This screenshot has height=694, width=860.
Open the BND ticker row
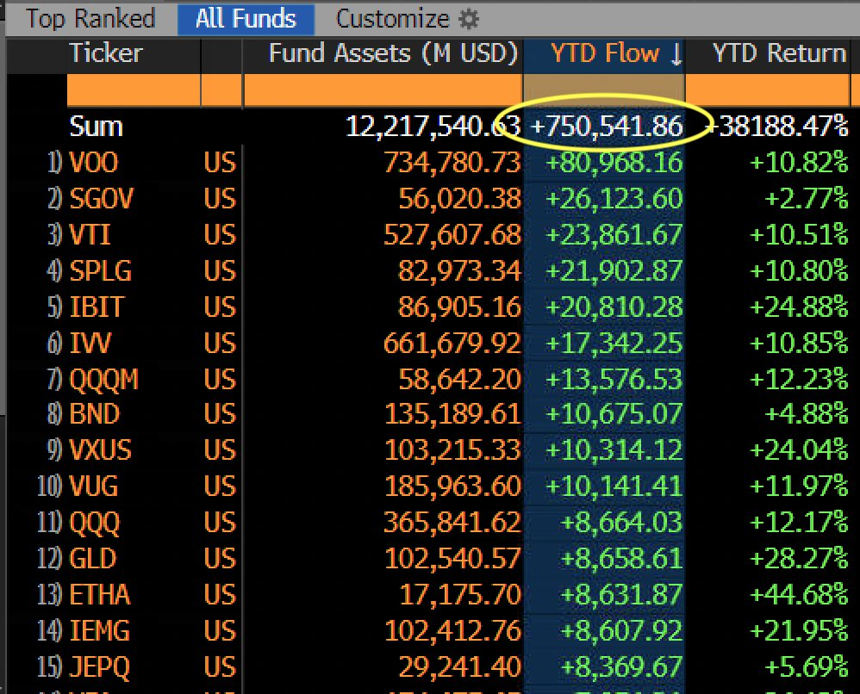tap(94, 414)
